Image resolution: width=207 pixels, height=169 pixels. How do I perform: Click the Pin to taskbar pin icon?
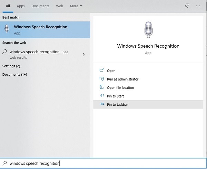102,104
